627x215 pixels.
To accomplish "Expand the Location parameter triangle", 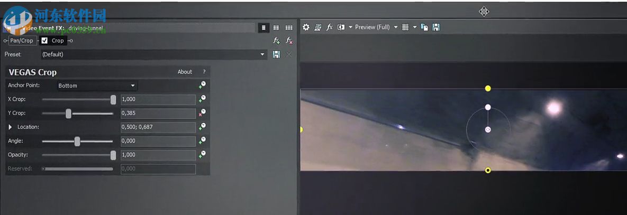I will coord(11,127).
